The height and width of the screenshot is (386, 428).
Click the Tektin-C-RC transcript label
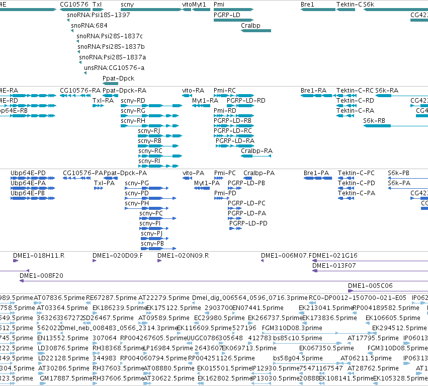(x=355, y=91)
